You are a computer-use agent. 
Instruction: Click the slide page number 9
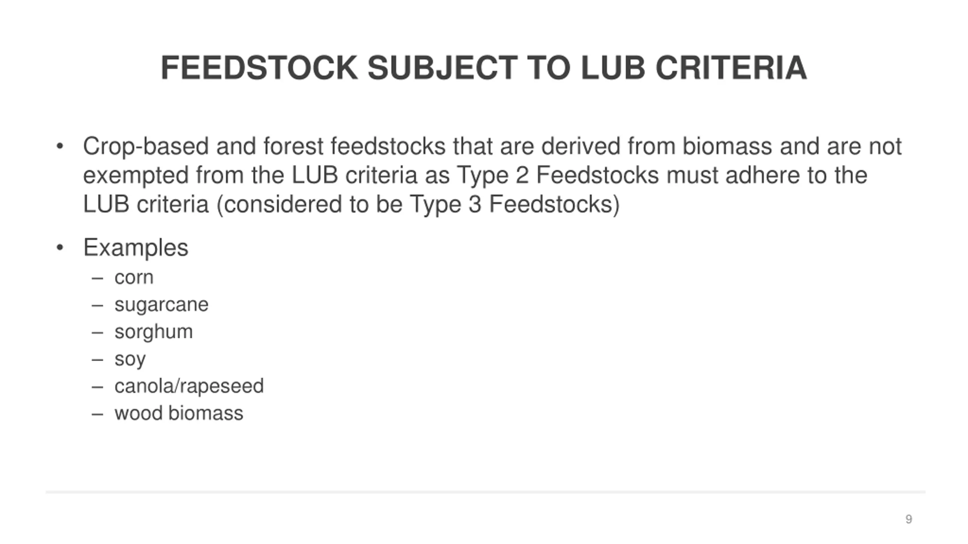(909, 519)
